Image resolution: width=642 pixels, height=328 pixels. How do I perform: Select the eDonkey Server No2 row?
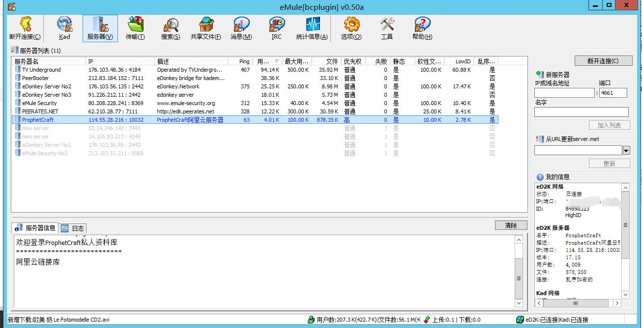255,86
